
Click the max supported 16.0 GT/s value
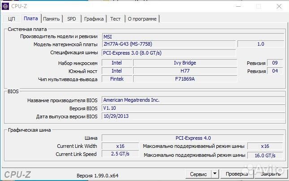click(x=265, y=155)
